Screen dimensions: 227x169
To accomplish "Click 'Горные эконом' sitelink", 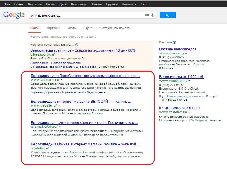I will (x=73, y=92).
